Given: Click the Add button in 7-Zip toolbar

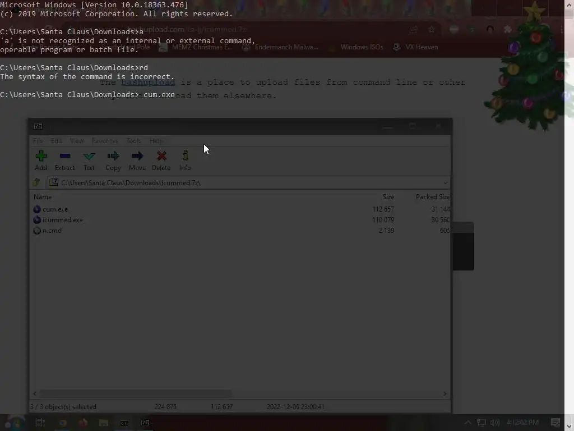Looking at the screenshot, I should coord(40,161).
